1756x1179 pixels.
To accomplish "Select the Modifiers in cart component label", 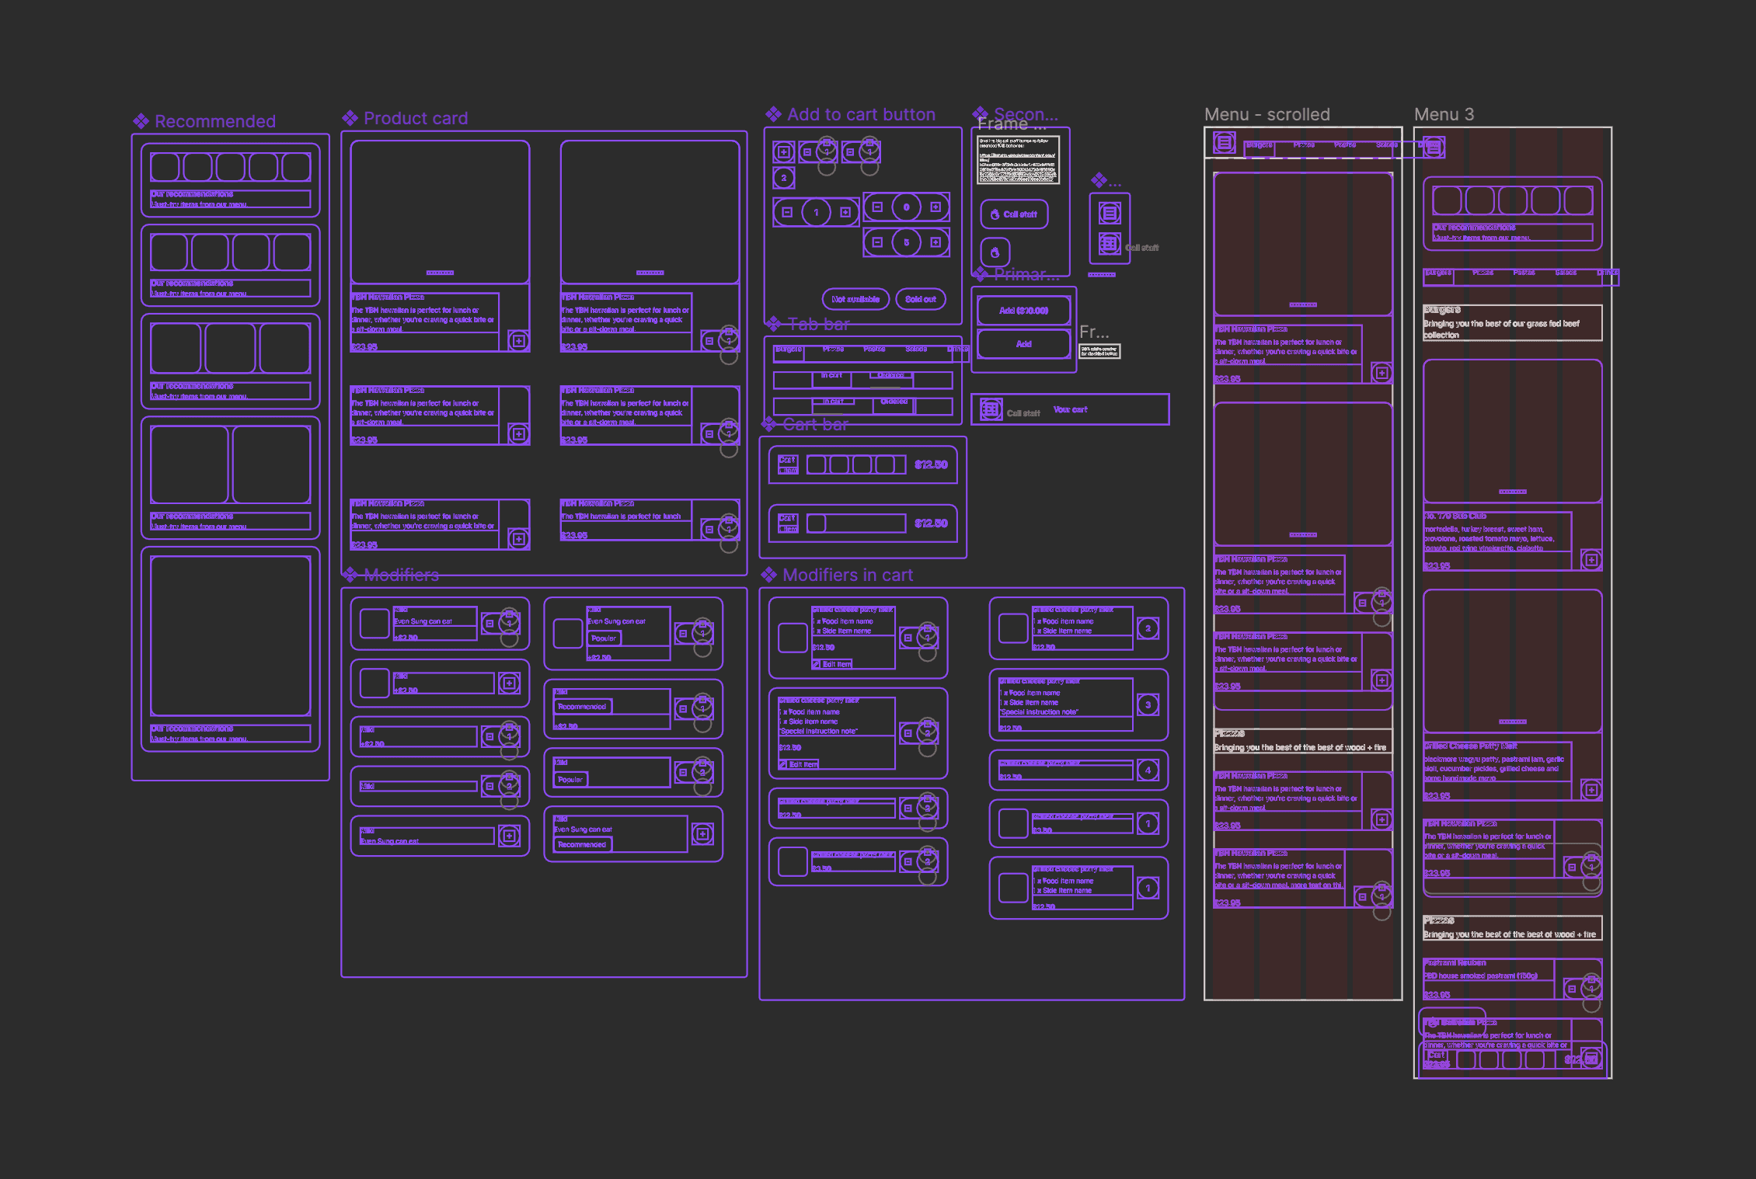I will [847, 575].
